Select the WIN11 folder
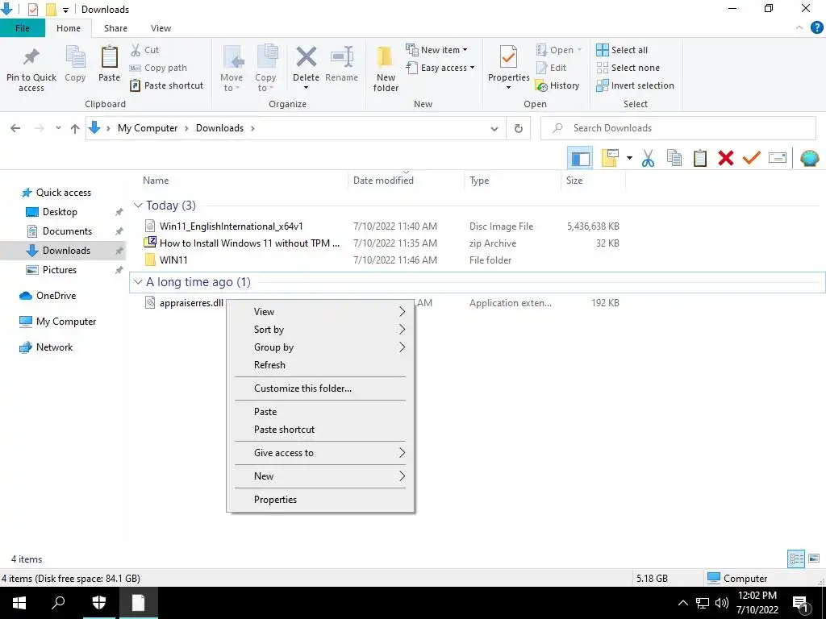The image size is (826, 619). [x=173, y=260]
